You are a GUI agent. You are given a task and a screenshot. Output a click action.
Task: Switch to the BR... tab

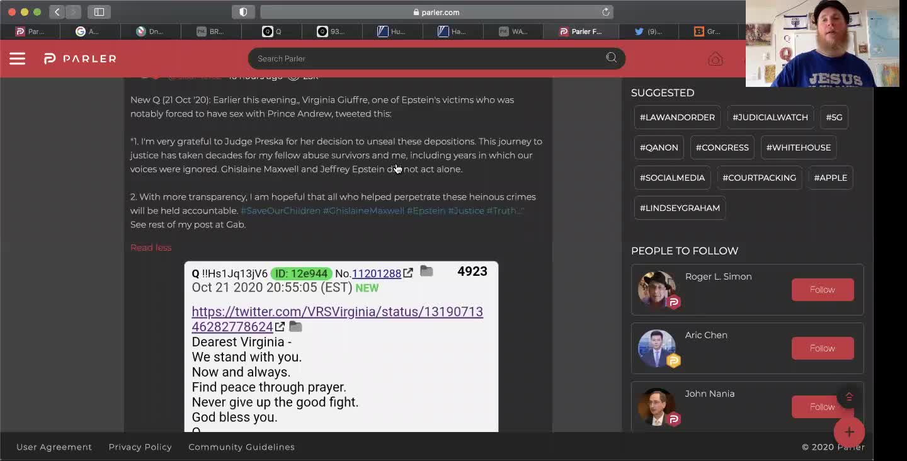(210, 31)
